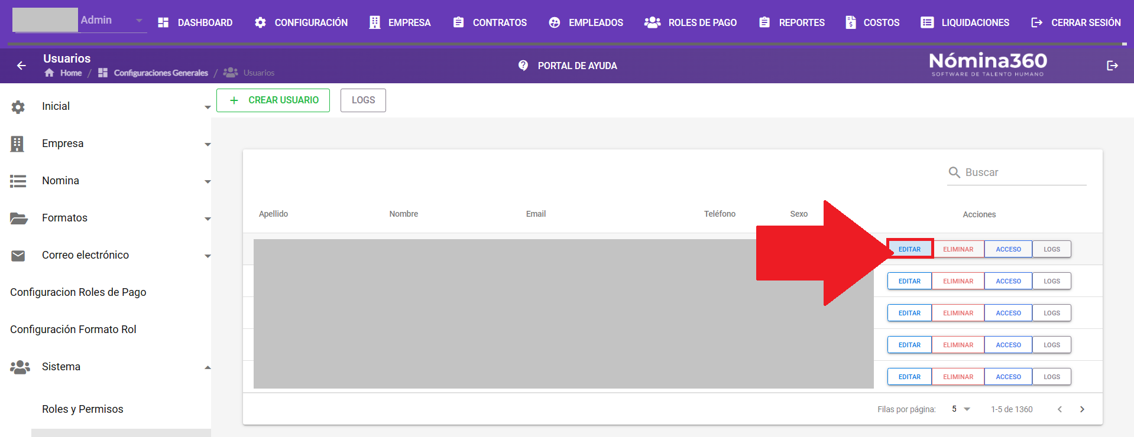Click the Reportes clipboard icon
Image resolution: width=1134 pixels, height=437 pixels.
(x=764, y=22)
